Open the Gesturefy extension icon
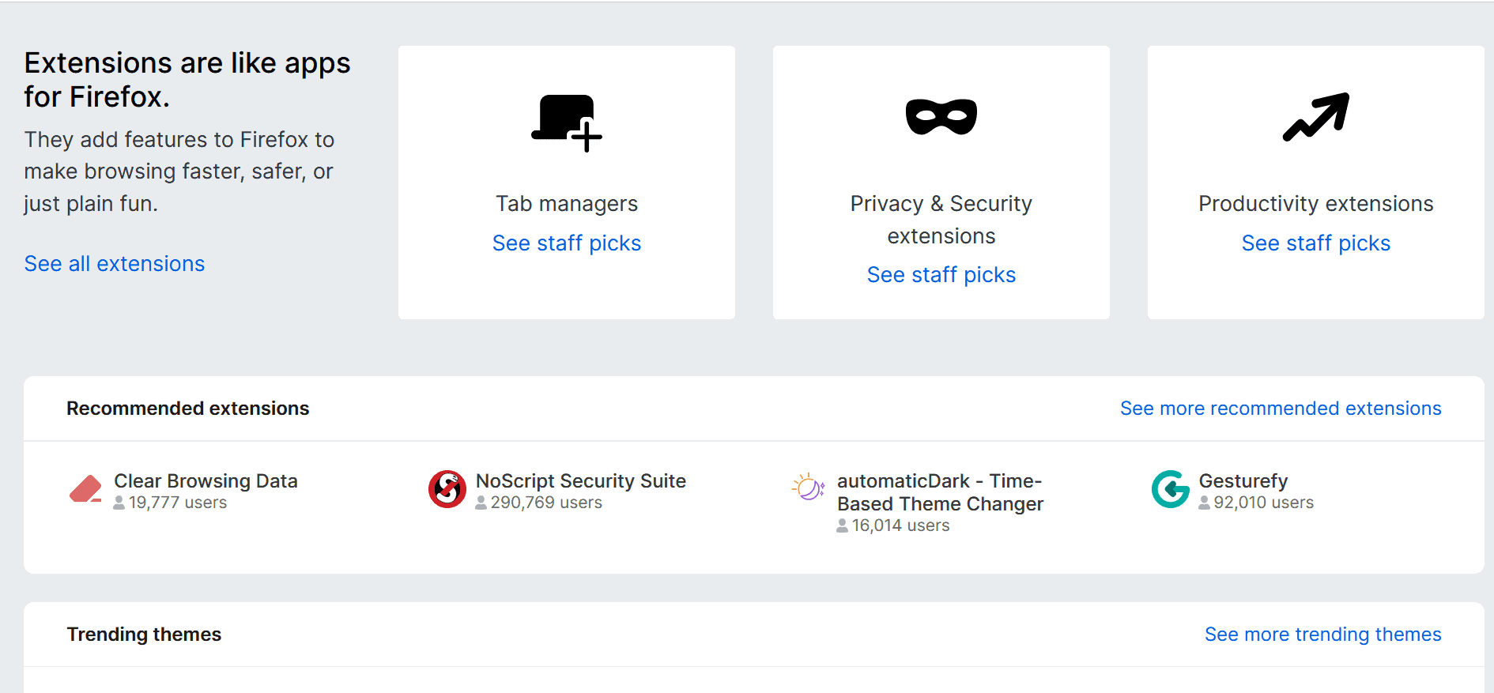1494x693 pixels. 1170,489
